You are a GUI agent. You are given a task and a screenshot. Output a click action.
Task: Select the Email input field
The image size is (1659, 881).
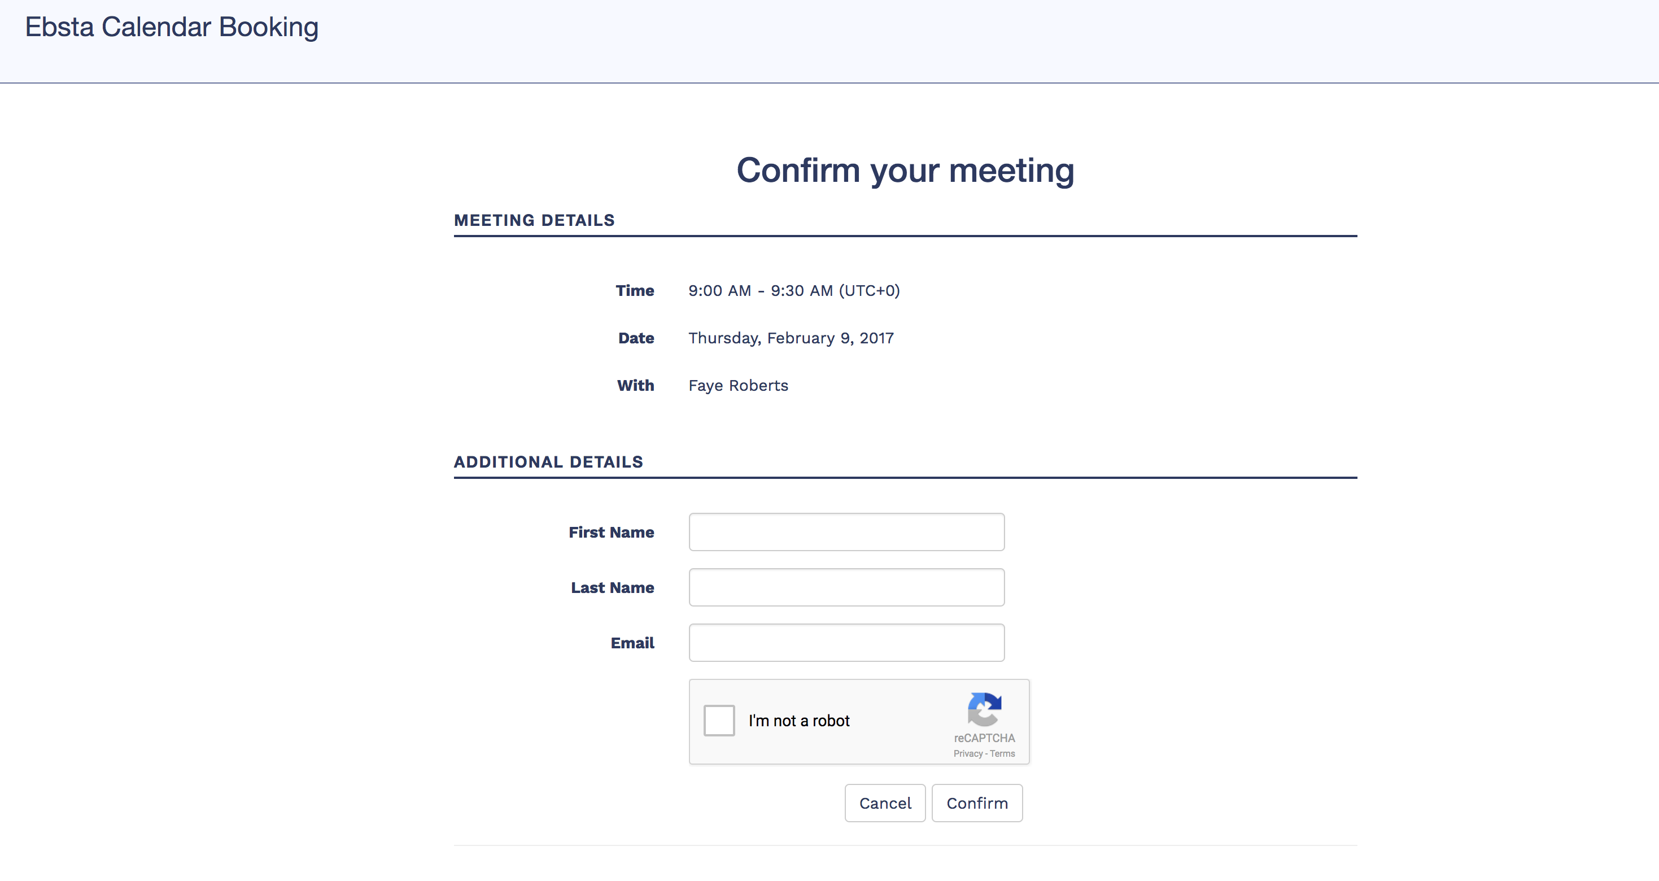point(846,643)
